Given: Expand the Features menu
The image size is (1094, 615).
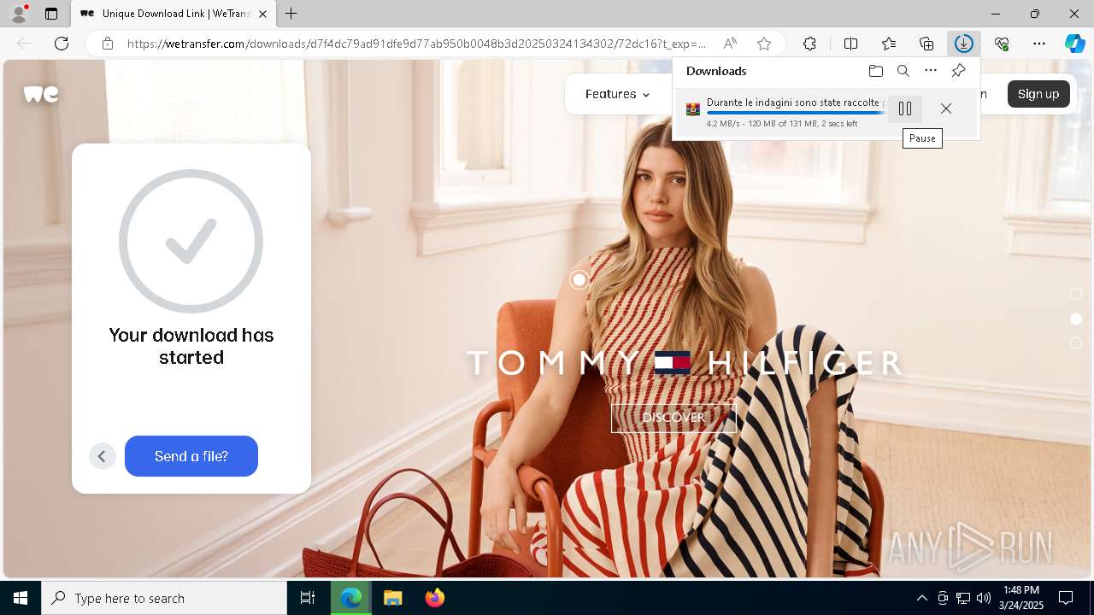Looking at the screenshot, I should [617, 94].
